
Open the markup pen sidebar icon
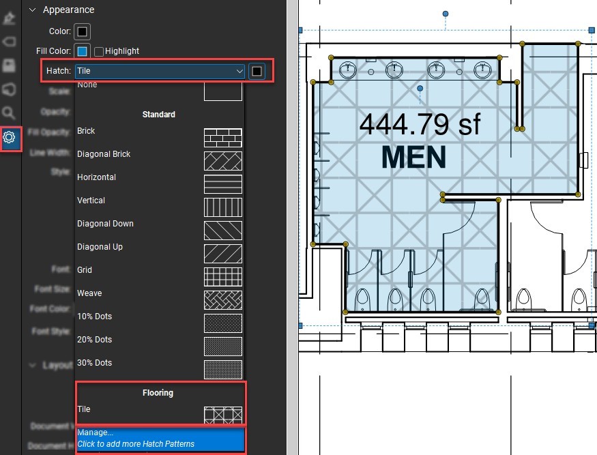point(9,18)
